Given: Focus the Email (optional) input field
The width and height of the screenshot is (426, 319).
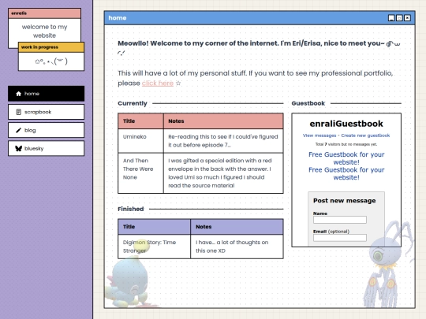Looking at the screenshot, I should coord(340,238).
